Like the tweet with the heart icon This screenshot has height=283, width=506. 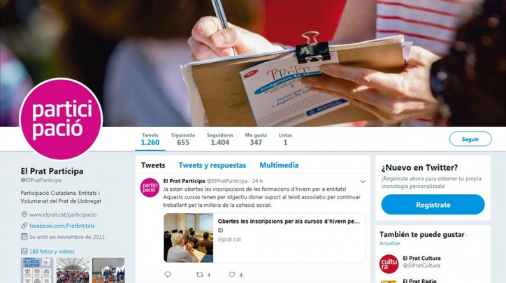coord(232,275)
